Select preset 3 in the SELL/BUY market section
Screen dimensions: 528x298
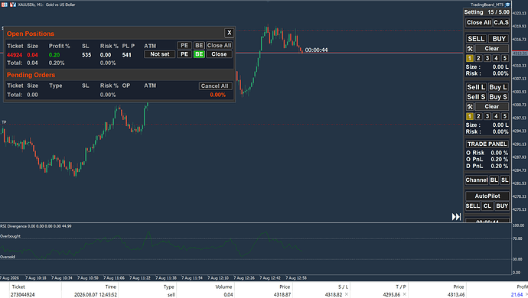point(487,58)
